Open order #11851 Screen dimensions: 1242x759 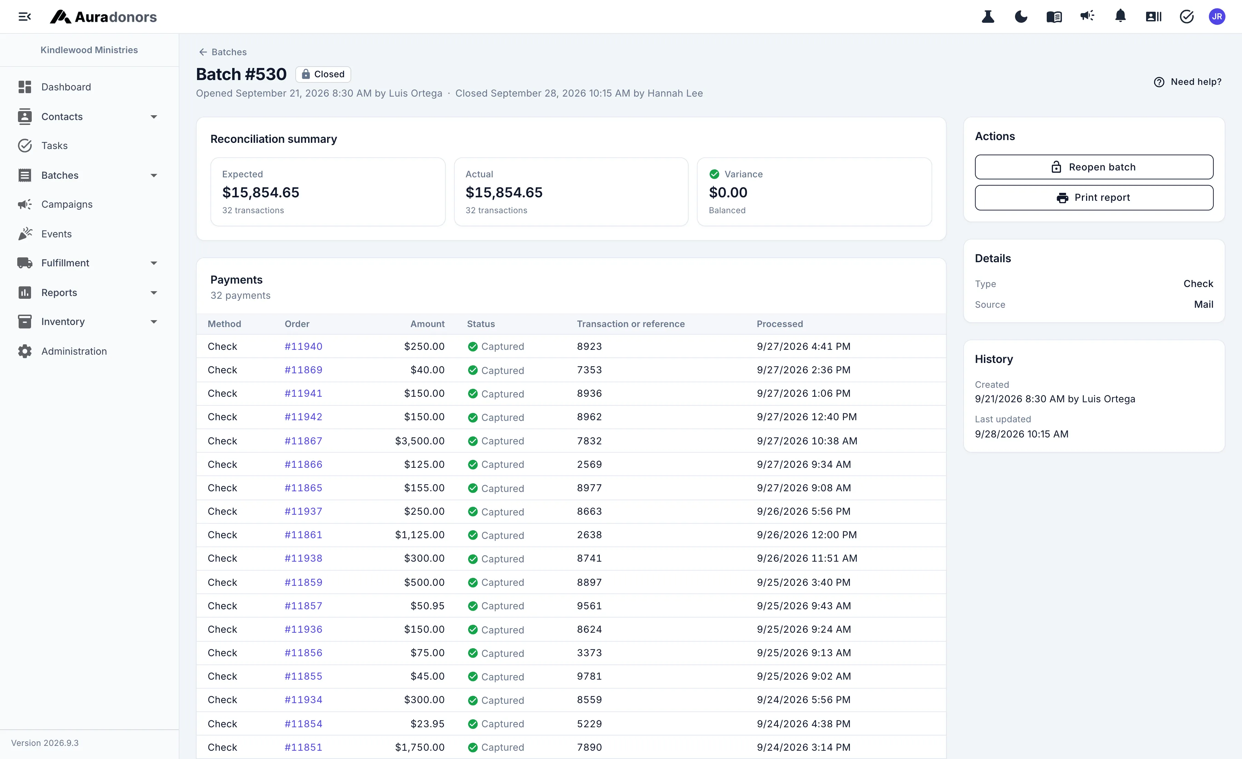304,747
